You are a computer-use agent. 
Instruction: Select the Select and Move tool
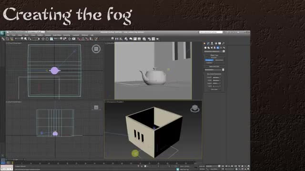pyautogui.click(x=43, y=39)
